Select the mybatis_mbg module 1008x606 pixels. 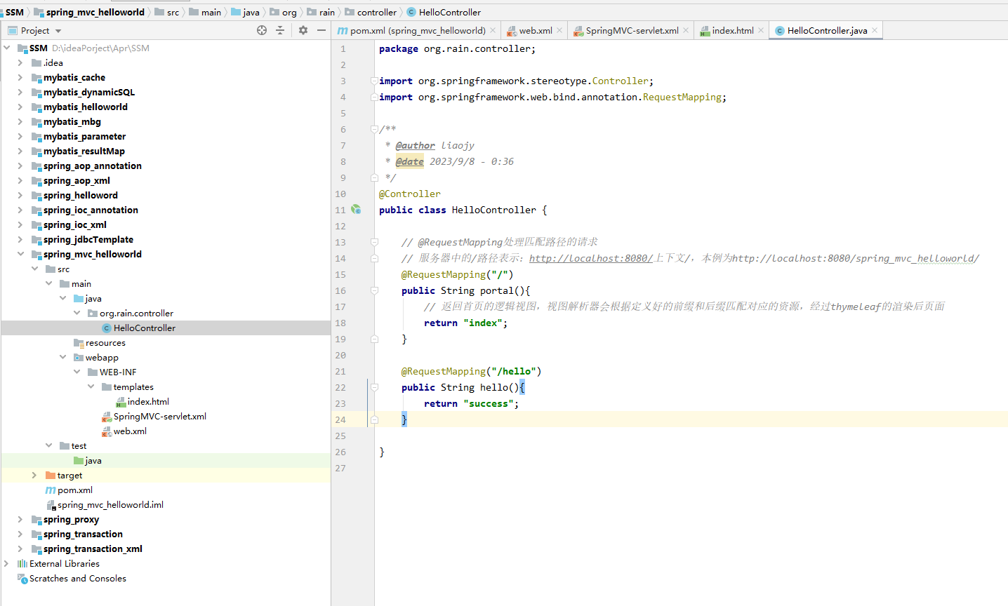(x=66, y=121)
